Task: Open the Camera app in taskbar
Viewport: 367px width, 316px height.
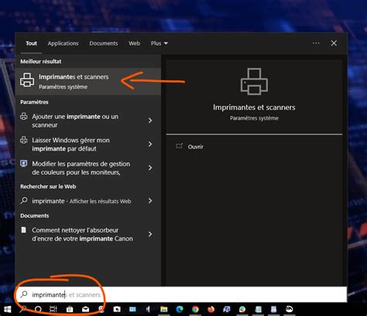Action: [117, 309]
